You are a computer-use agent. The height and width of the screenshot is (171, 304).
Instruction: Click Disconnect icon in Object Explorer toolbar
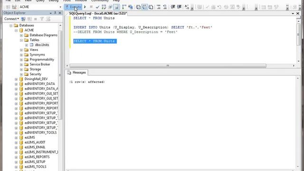click(x=29, y=19)
